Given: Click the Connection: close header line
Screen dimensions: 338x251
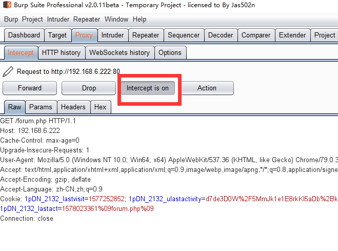Looking at the screenshot, I should [27, 219].
